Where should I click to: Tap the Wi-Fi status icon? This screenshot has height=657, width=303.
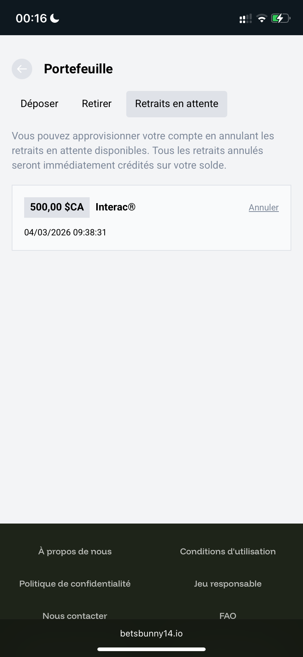click(262, 18)
